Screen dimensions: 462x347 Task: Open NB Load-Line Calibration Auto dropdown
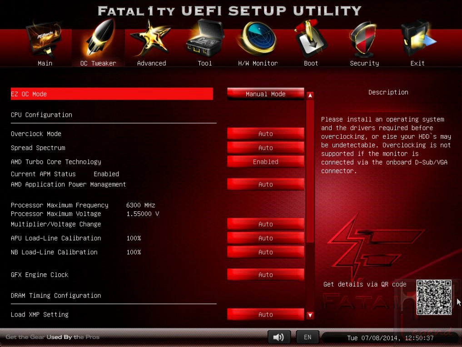[265, 252]
